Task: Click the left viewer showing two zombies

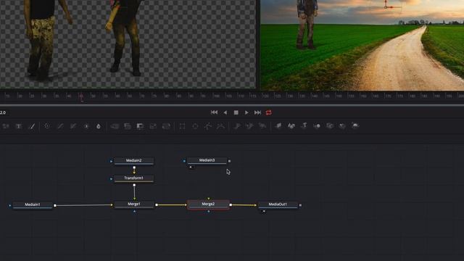Action: [x=128, y=43]
